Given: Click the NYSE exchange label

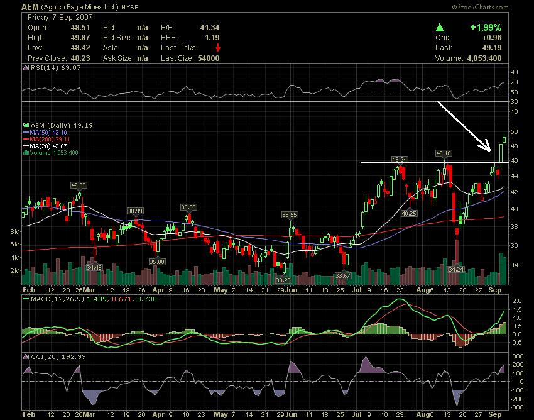Looking at the screenshot, I should (x=129, y=8).
